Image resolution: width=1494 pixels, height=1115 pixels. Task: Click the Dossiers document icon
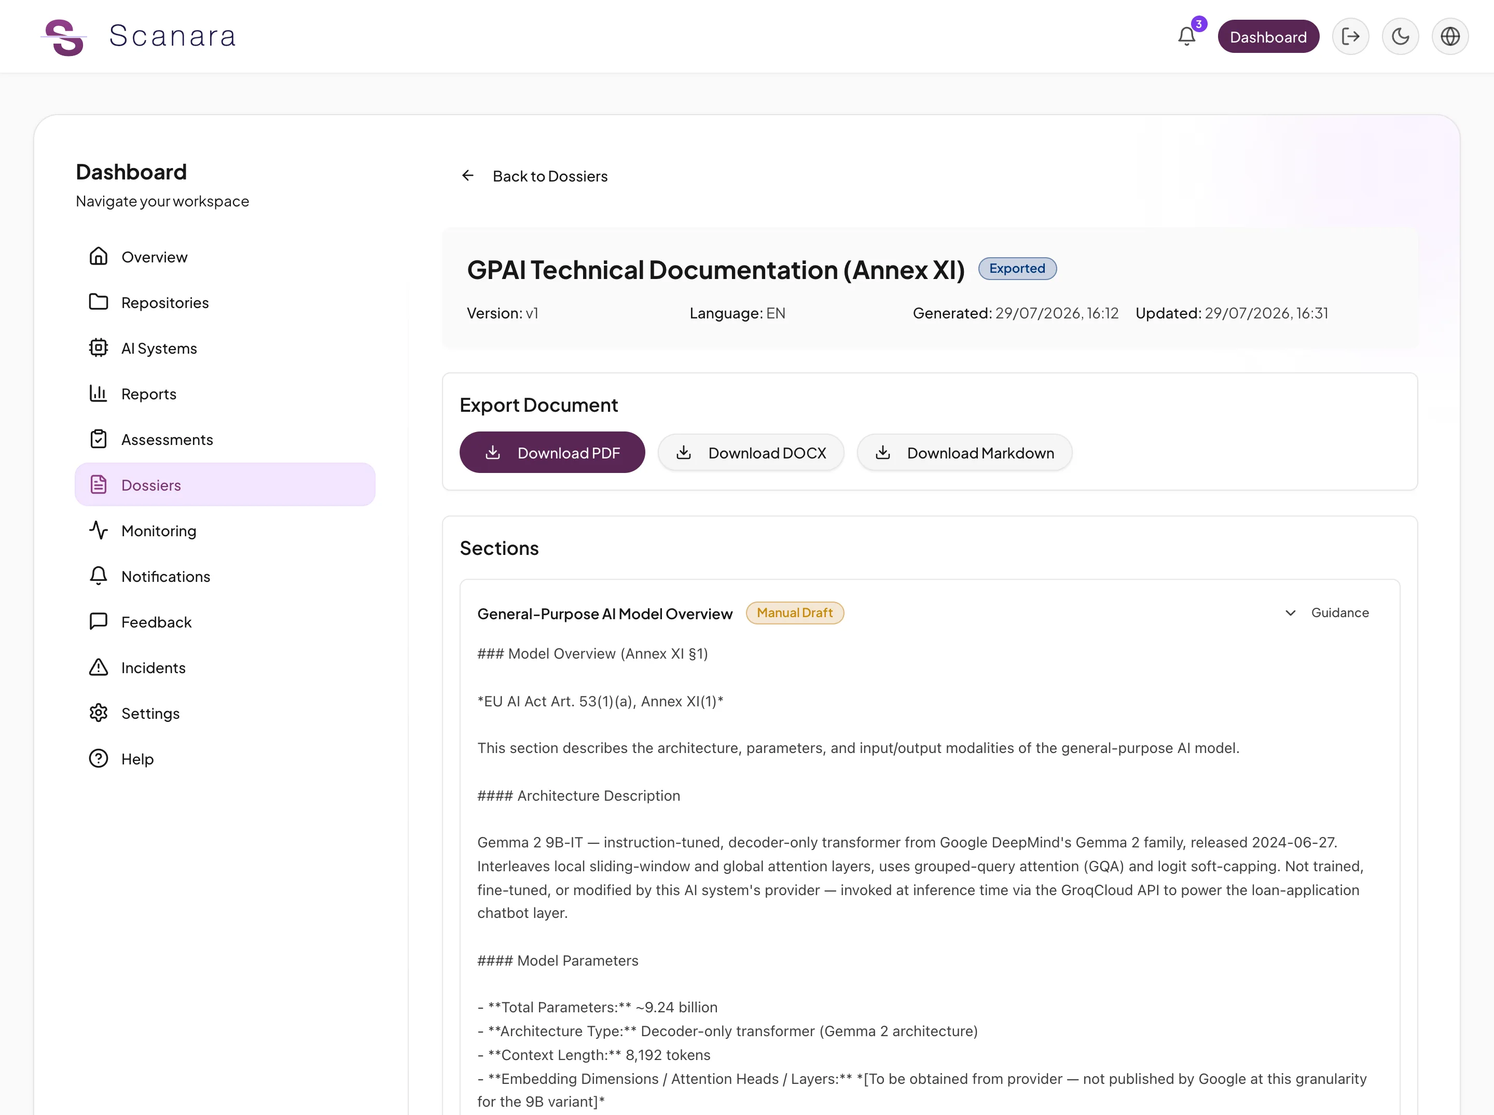(x=99, y=484)
